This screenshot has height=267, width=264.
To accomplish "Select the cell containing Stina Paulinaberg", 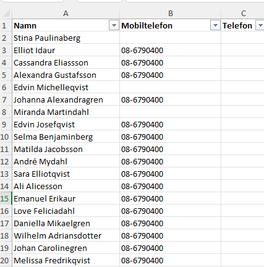I will pos(66,38).
